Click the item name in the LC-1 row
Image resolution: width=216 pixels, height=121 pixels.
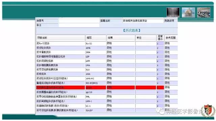tap(53, 106)
